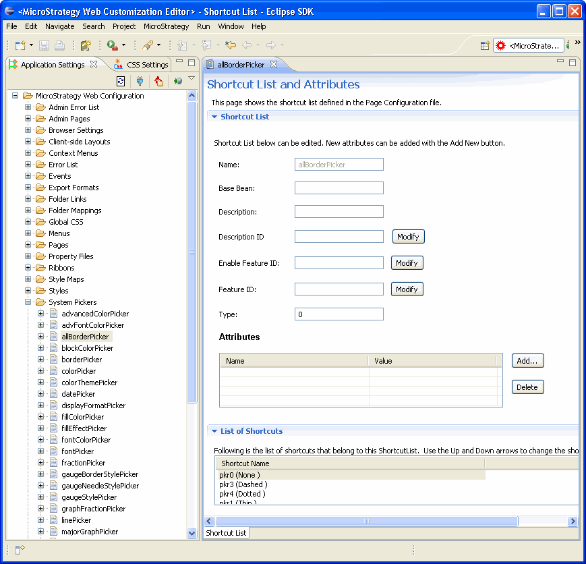This screenshot has width=586, height=564.
Task: Click the Previous Annotation toolbar icon
Action: 206,45
